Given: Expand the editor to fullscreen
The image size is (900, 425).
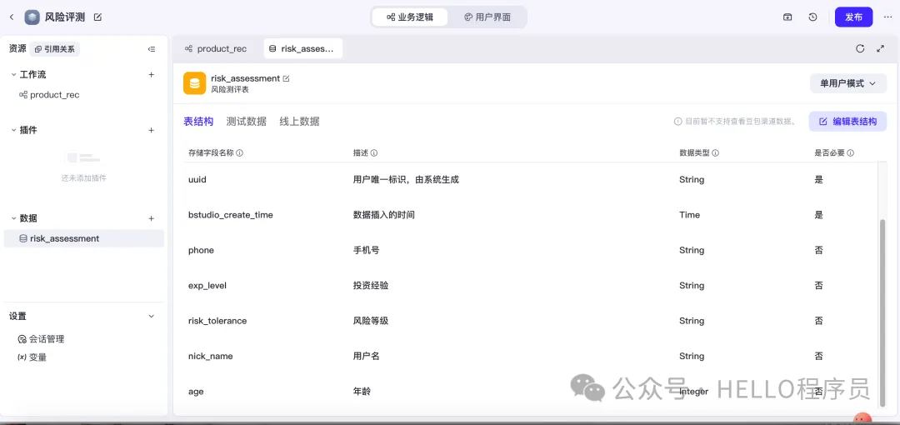Looking at the screenshot, I should tap(881, 49).
